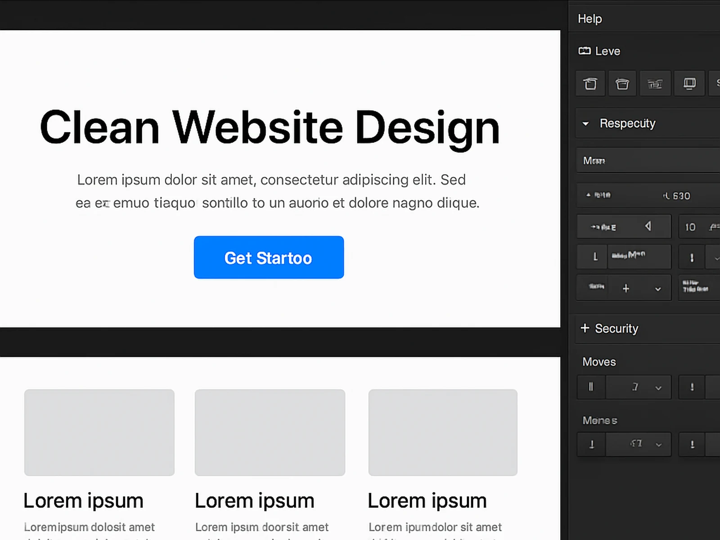Image resolution: width=720 pixels, height=540 pixels.
Task: Click the exclamation icon in the Moves row
Action: (x=692, y=387)
